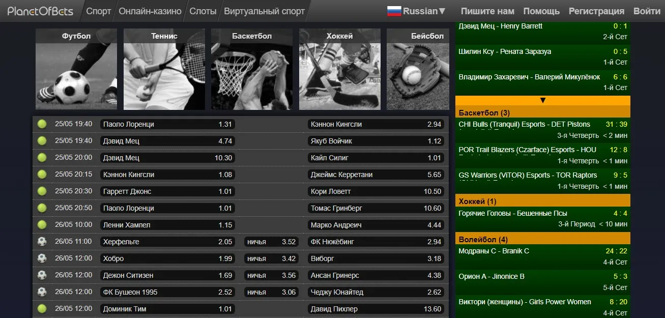Select ничья 3.56 for Дежон Ситизен match
Image resolution: width=665 pixels, height=318 pixels.
(x=271, y=275)
